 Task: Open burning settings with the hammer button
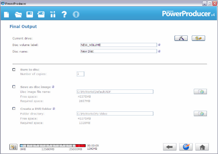(x=181, y=38)
